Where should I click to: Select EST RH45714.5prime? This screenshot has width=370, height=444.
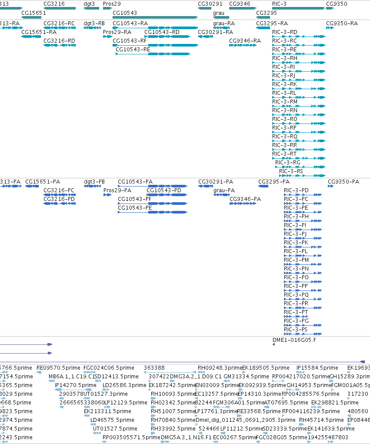[322, 420]
